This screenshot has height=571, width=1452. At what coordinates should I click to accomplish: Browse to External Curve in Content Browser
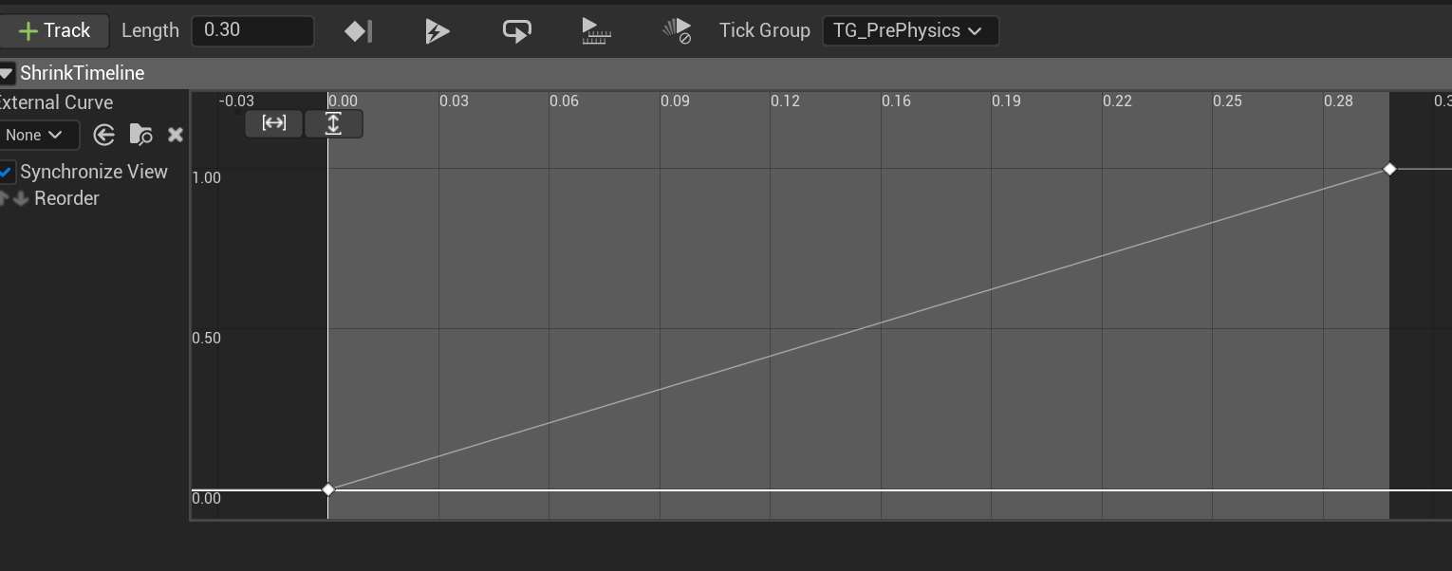[x=140, y=135]
